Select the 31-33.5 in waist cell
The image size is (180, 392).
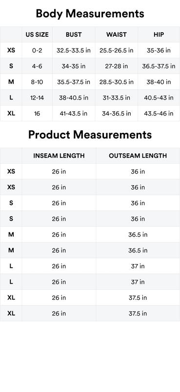point(117,98)
